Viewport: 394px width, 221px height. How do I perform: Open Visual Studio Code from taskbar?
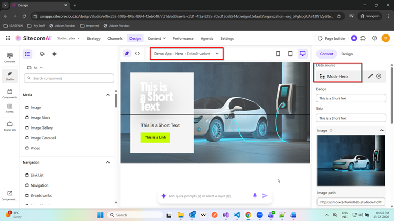(237, 215)
